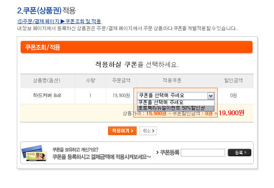The image size is (274, 188).
Task: Click the 0원 discount amount cell
Action: (233, 95)
